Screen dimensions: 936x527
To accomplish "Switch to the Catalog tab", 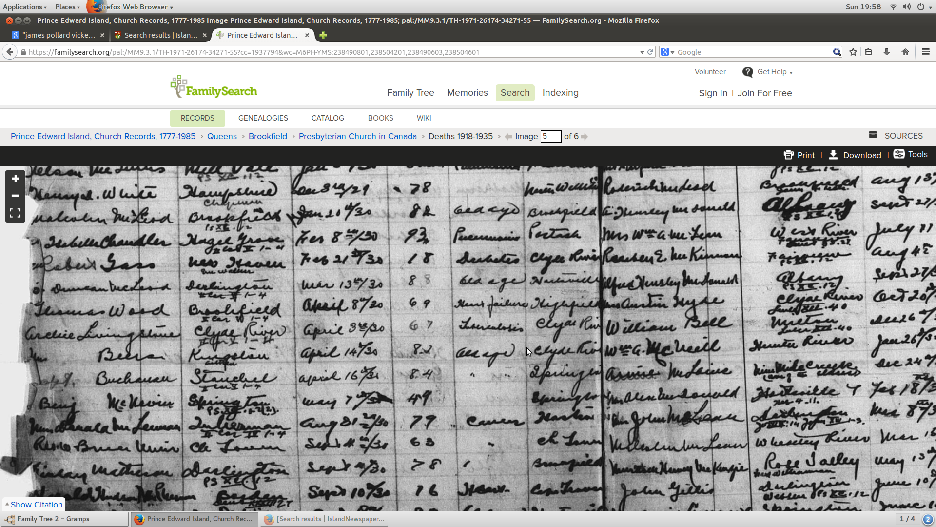I will [x=328, y=118].
